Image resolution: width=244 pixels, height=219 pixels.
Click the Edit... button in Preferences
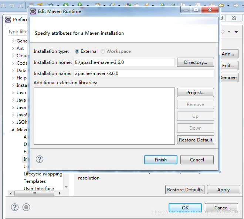click(x=230, y=66)
